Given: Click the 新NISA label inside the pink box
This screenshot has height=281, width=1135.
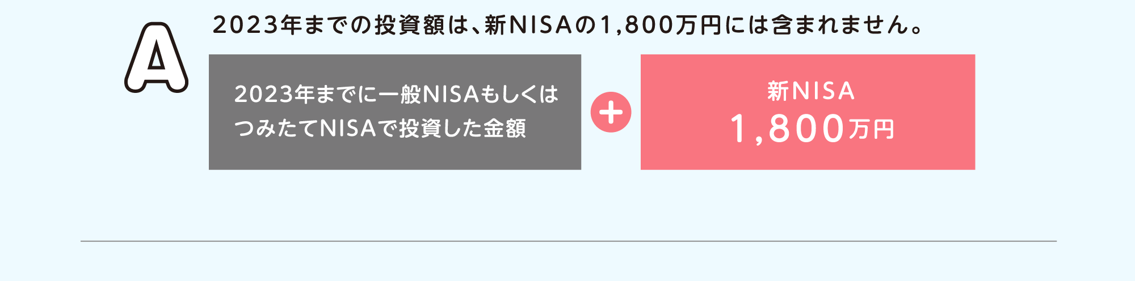Looking at the screenshot, I should (811, 91).
